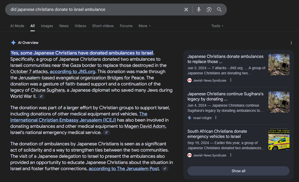The width and height of the screenshot is (299, 182).
Task: Click 'Jewish News Syndicate' label under third card
Action: tap(210, 155)
